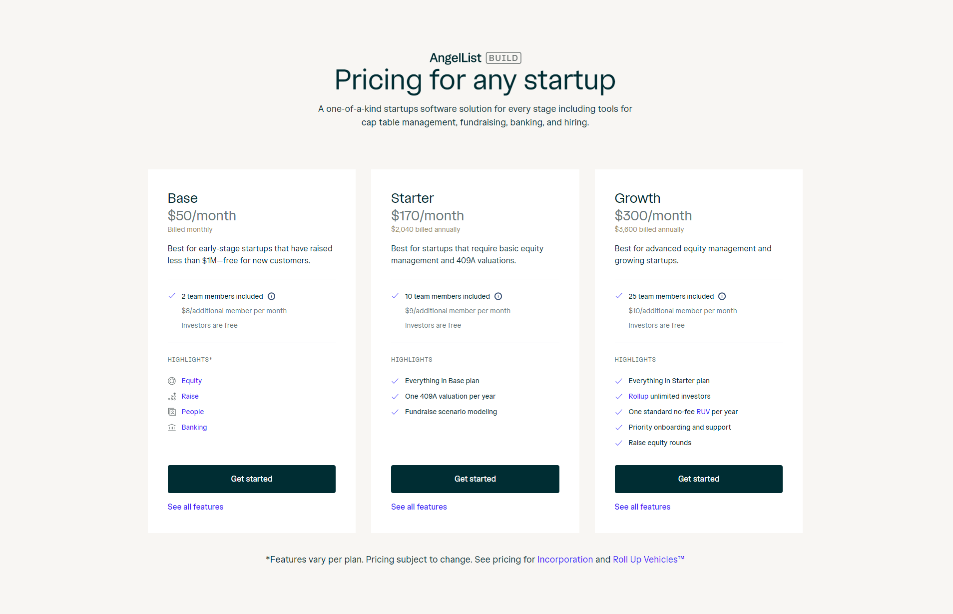Open info tooltip for Base team members
953x614 pixels.
(271, 296)
